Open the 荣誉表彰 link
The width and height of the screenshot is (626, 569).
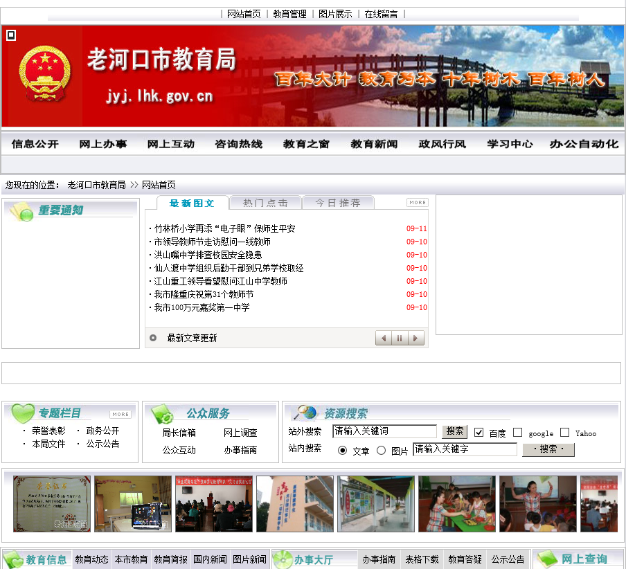tap(48, 431)
